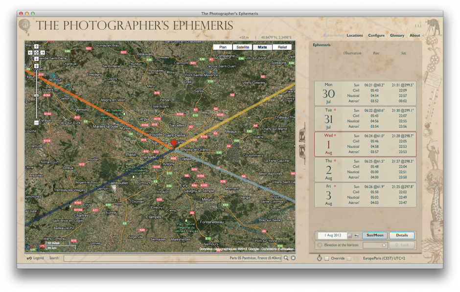Click sunset time 21:28 @298.7°
Image resolution: width=460 pixels, height=292 pixels.
402,136
